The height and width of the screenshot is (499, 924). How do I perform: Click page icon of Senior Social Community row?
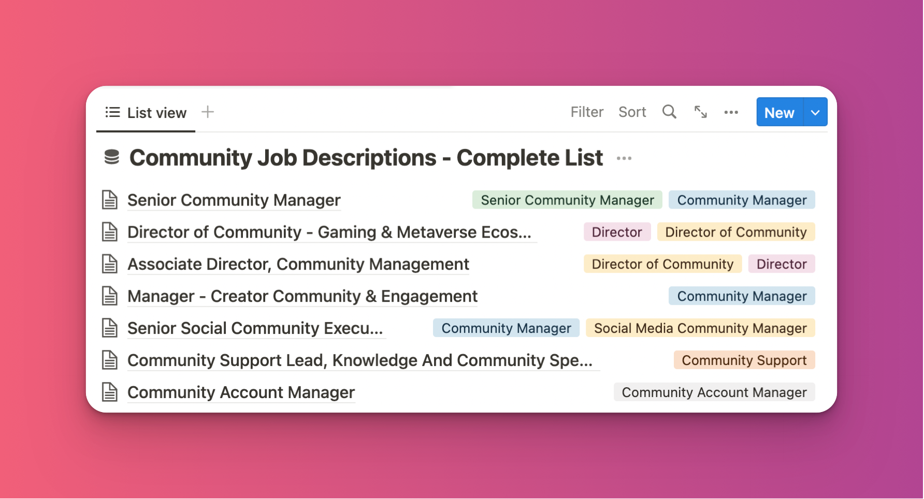(x=110, y=328)
